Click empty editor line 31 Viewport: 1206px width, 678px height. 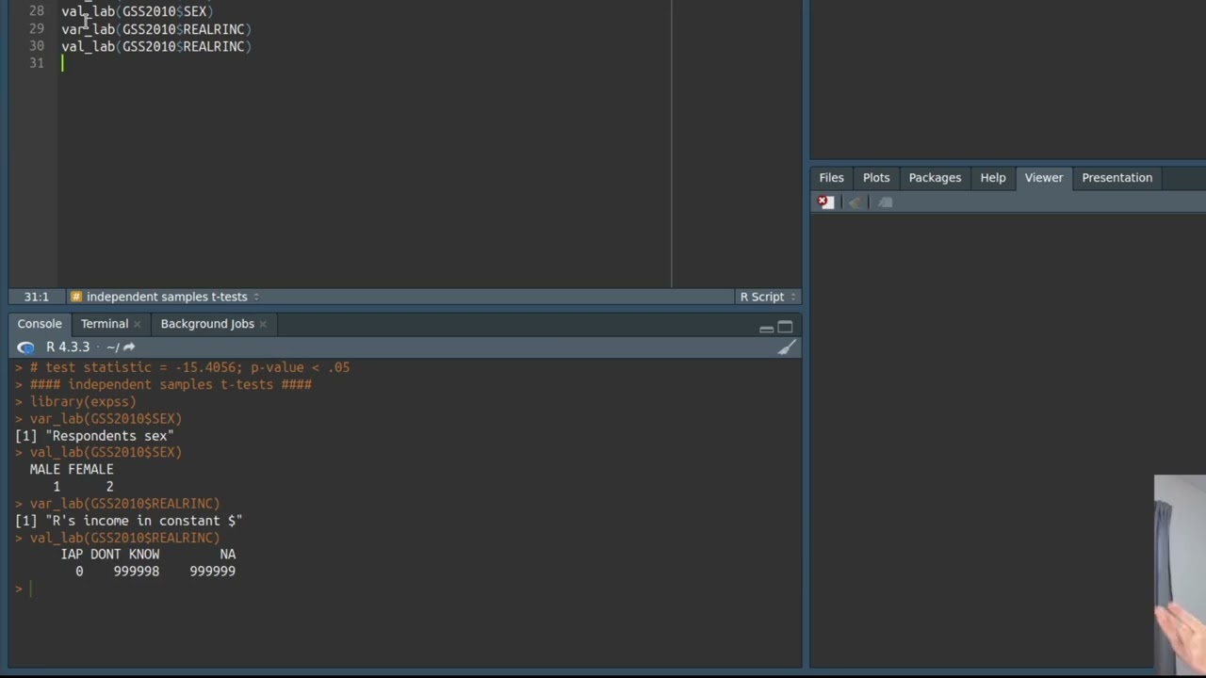[366, 63]
